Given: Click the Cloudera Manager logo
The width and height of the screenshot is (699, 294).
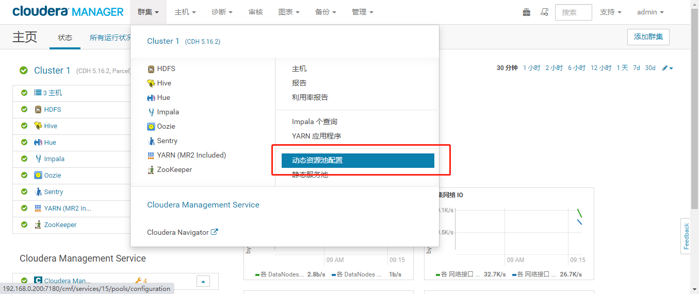Looking at the screenshot, I should pyautogui.click(x=68, y=12).
